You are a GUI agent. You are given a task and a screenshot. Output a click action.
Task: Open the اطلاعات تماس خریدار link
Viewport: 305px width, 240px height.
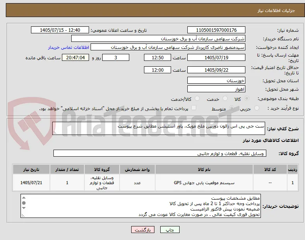point(69,48)
